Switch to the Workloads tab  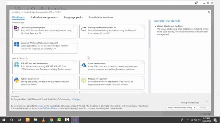pos(18,17)
